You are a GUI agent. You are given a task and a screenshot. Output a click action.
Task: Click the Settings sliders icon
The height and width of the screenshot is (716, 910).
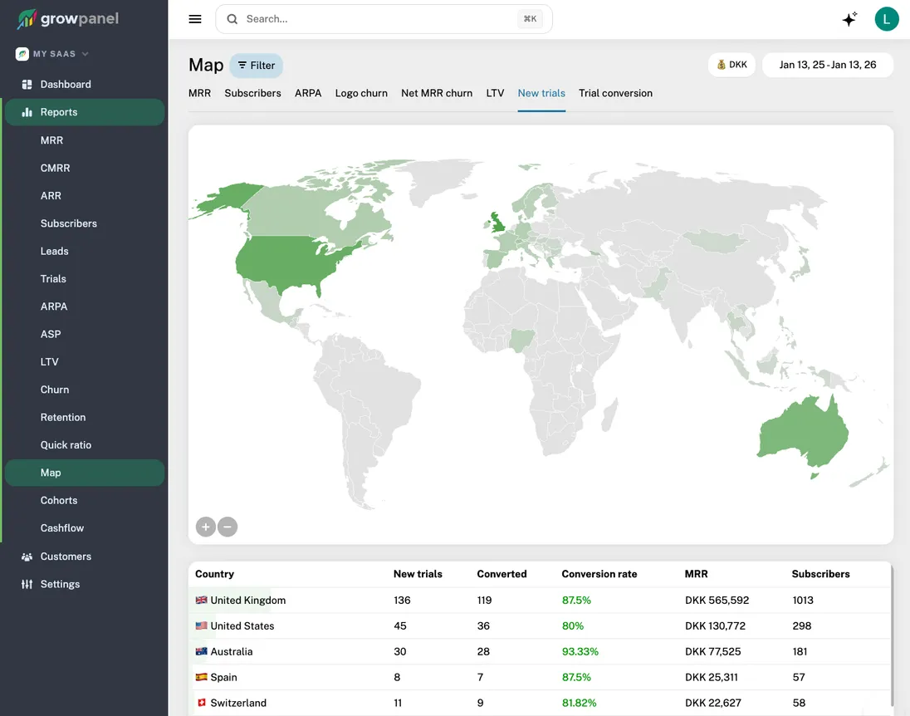click(x=27, y=583)
